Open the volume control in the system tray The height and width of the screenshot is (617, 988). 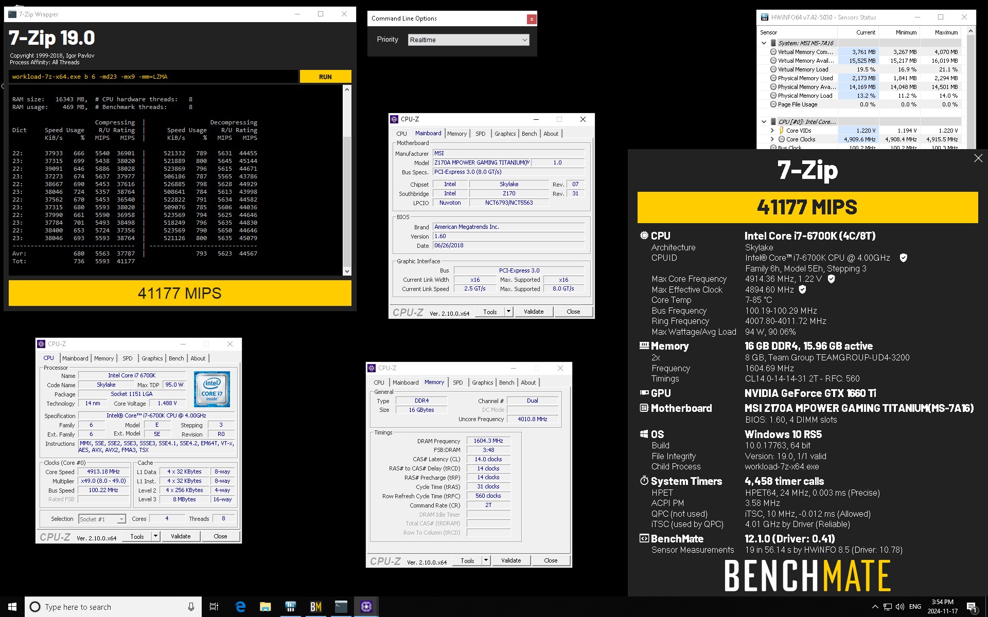point(899,607)
